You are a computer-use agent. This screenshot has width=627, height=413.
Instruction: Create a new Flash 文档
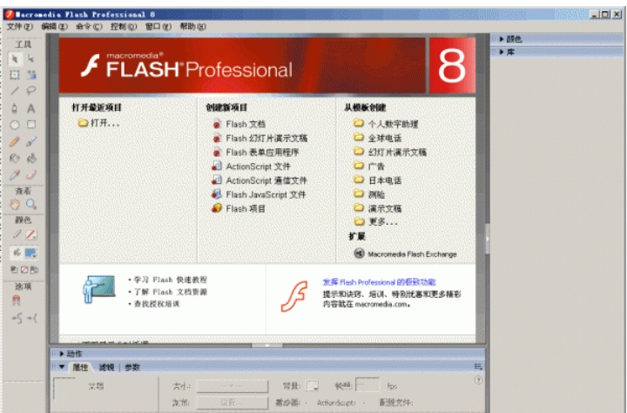tap(239, 124)
